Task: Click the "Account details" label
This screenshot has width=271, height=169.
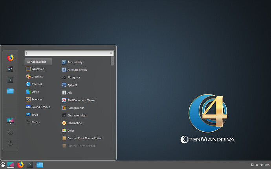Action: click(x=77, y=70)
